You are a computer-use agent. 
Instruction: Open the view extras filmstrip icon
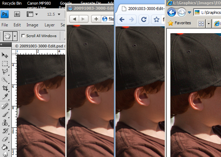pyautogui.click(x=30, y=14)
